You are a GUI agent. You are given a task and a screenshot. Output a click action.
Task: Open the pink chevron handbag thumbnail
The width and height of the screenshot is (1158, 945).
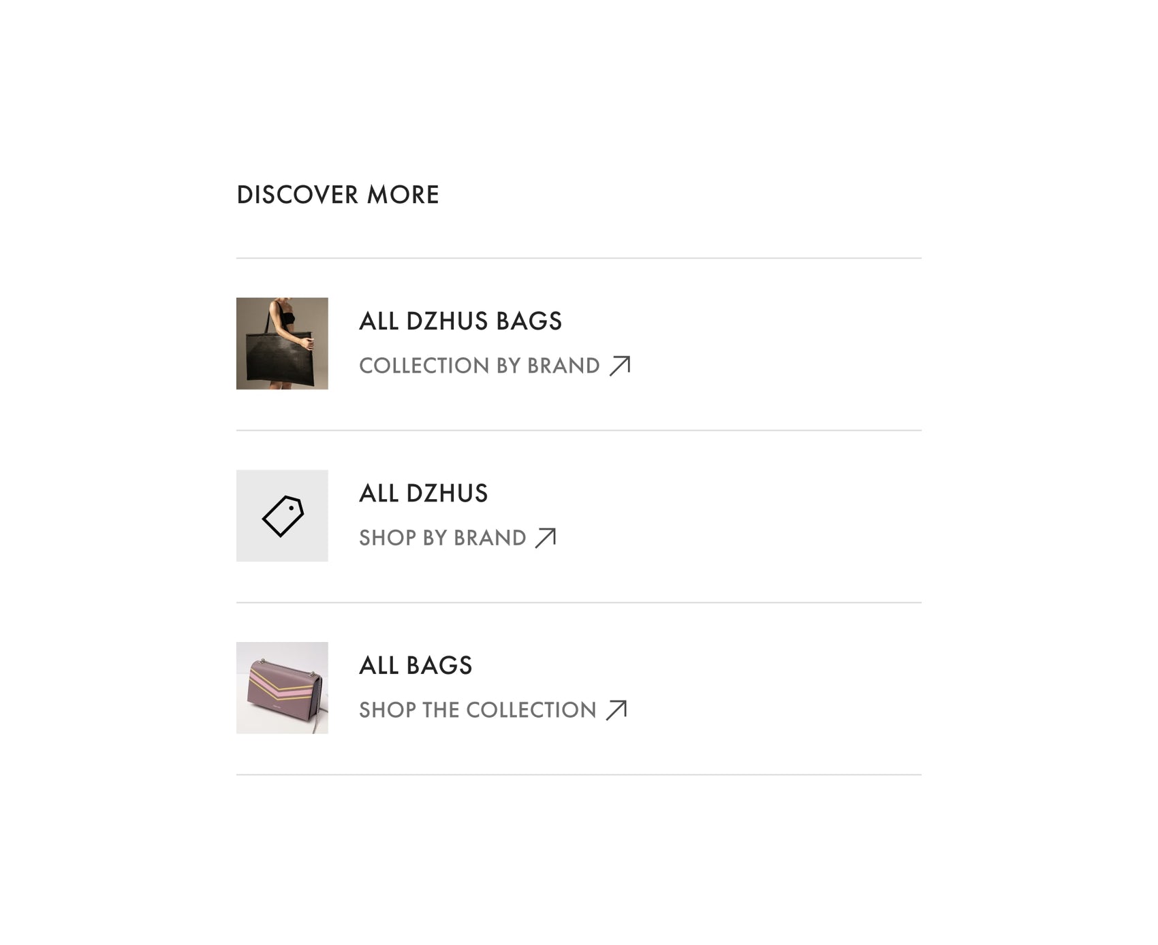pos(282,688)
